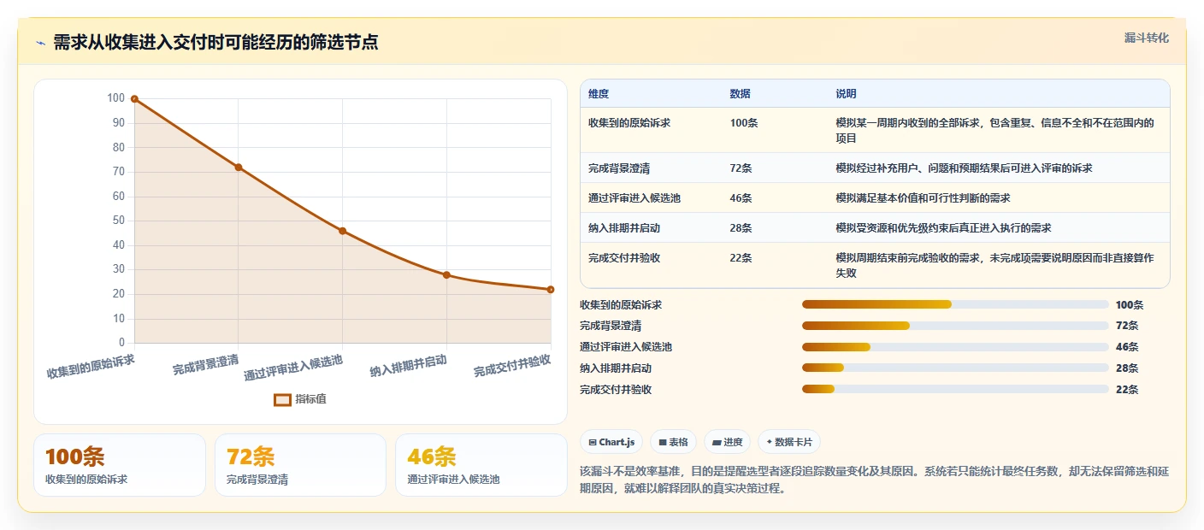The height and width of the screenshot is (530, 1204).
Task: Click the 100条 value beside the first progress bar
Action: pos(1130,304)
